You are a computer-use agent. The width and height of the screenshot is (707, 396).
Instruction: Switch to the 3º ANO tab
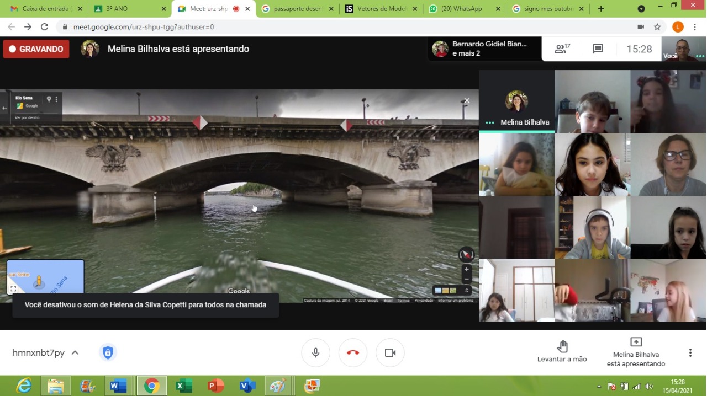(x=129, y=9)
